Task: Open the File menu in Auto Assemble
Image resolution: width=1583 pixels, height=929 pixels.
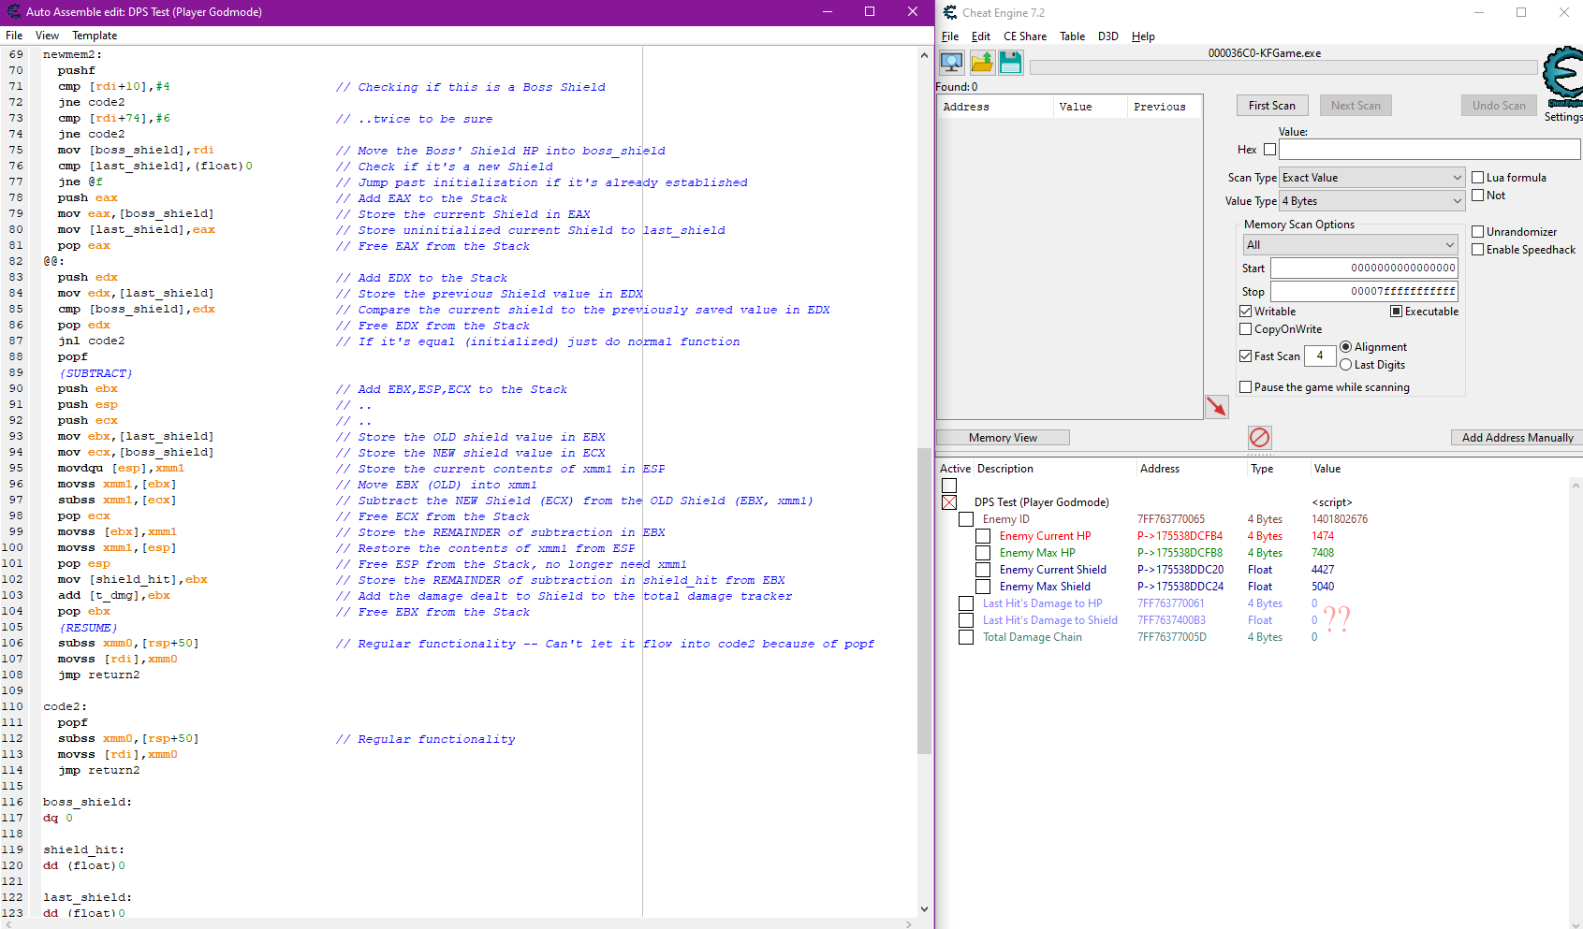Action: pos(14,36)
